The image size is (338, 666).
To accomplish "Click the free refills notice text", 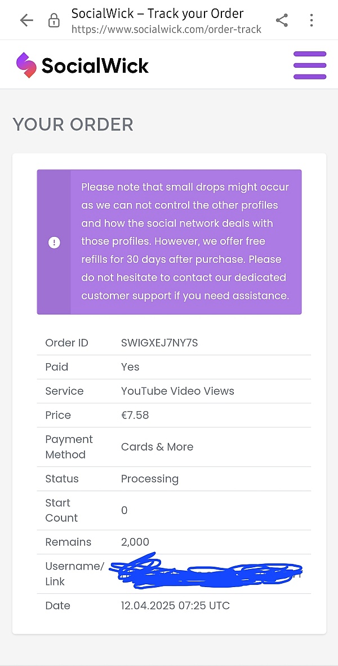I will tap(185, 241).
